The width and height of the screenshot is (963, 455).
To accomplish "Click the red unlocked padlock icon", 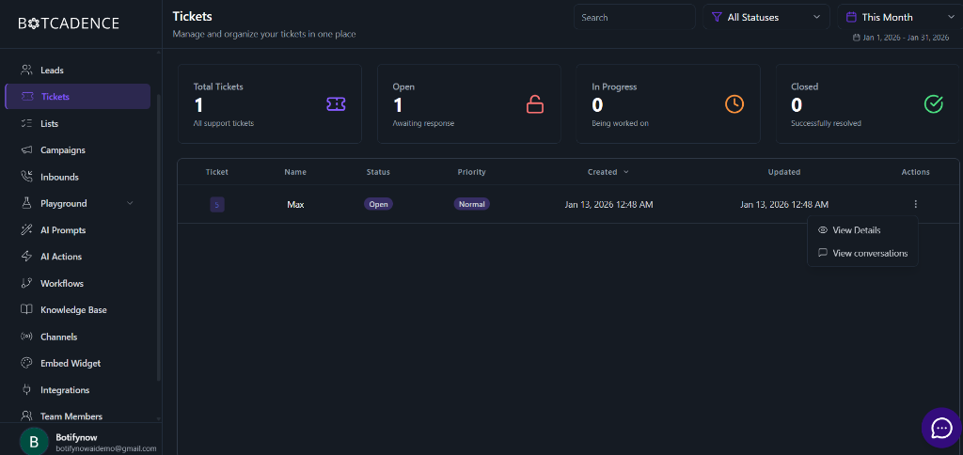I will 535,104.
